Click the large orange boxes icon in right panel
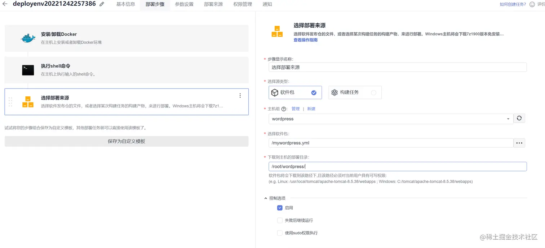This screenshot has width=545, height=248. coord(277,31)
